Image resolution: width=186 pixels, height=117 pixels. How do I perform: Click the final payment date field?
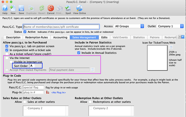69,70
